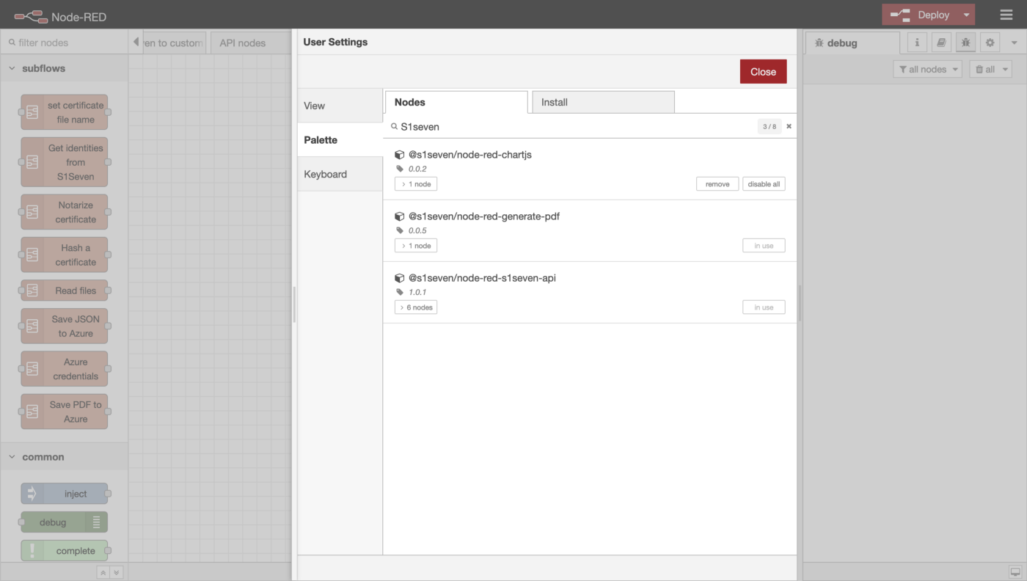The image size is (1027, 581).
Task: Clear the S1seven search with x icon
Action: [x=789, y=126]
